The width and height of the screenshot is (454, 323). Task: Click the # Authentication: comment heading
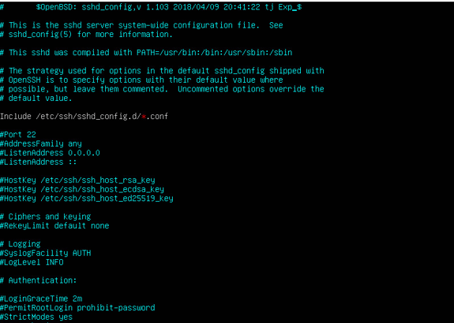click(x=39, y=280)
